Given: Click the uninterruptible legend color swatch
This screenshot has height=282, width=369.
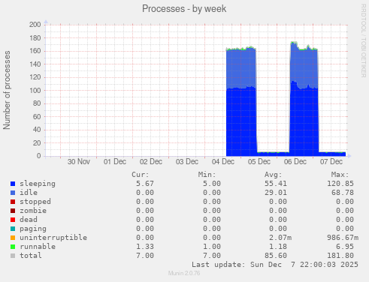Looking at the screenshot, I should point(13,238).
